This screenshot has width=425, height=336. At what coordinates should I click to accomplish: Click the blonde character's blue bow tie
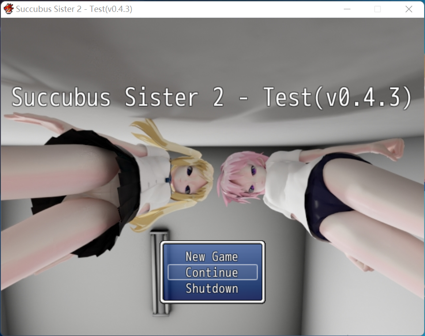[x=168, y=179]
